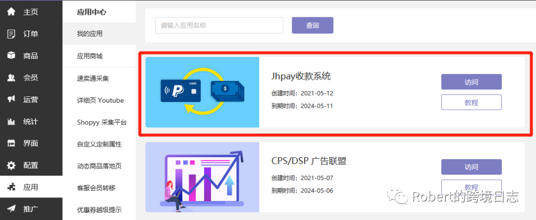
Task: Click the storefront icon beside 界面
Action: 11,143
